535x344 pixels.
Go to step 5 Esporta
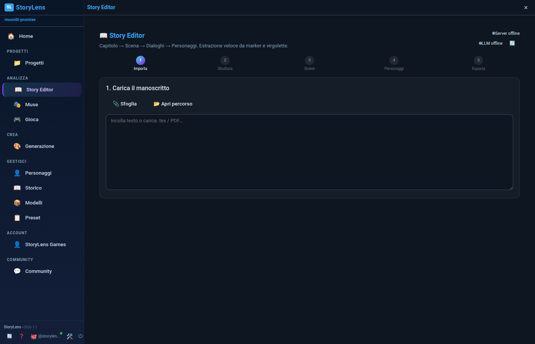coord(478,63)
